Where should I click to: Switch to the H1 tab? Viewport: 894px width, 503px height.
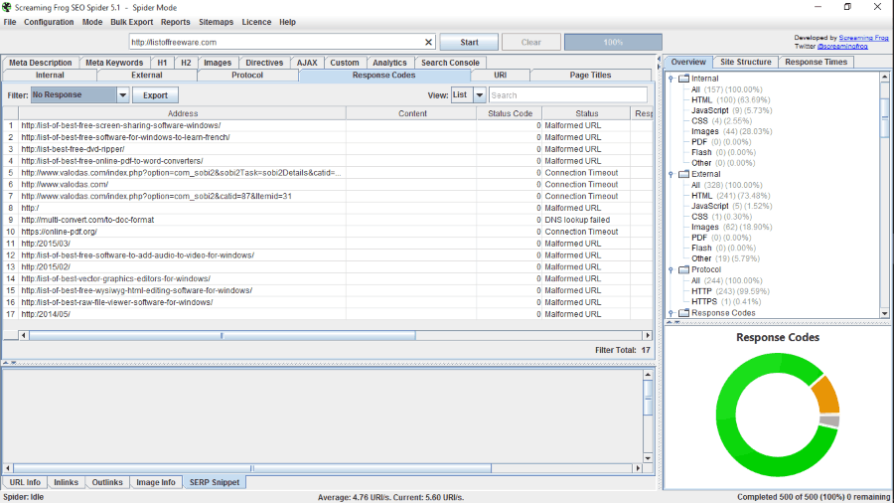coord(163,63)
